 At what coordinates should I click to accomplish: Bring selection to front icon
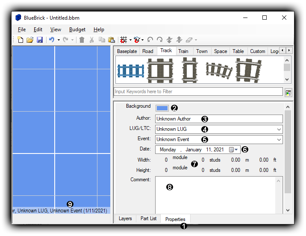point(179,40)
